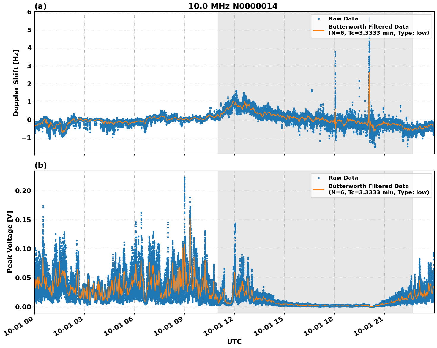Click the orange line sample in the Doppler legend
This screenshot has height=348, width=437.
pos(319,30)
